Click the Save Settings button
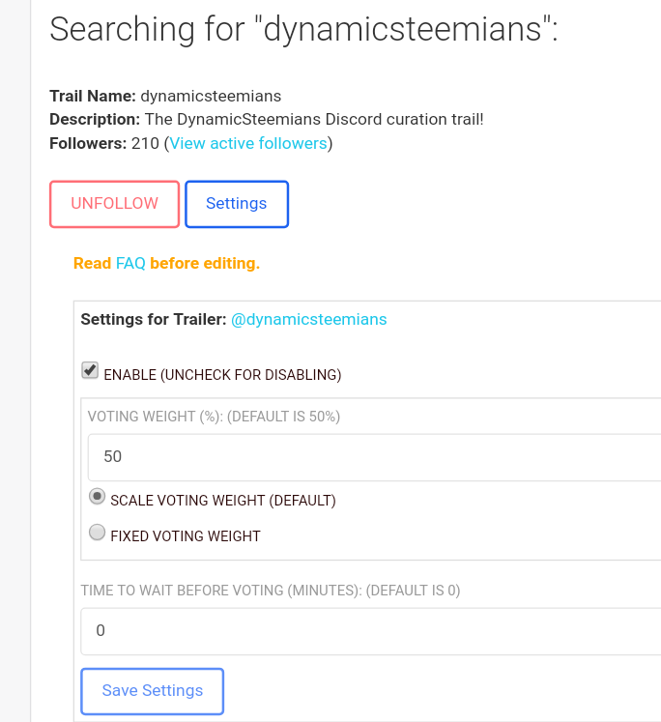The image size is (661, 722). tap(153, 691)
